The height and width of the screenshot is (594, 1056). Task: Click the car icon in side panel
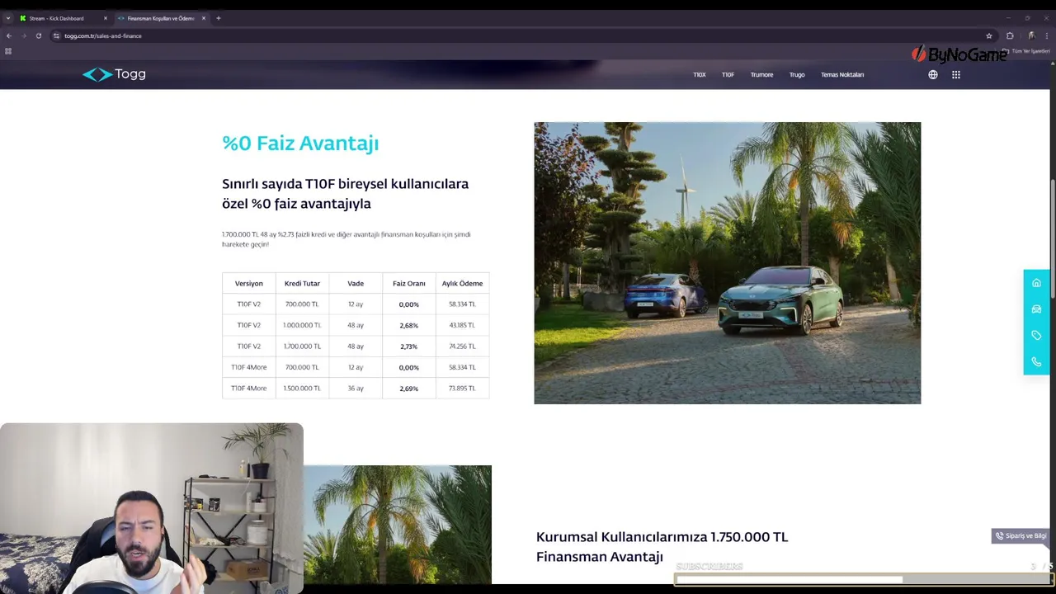click(x=1036, y=309)
